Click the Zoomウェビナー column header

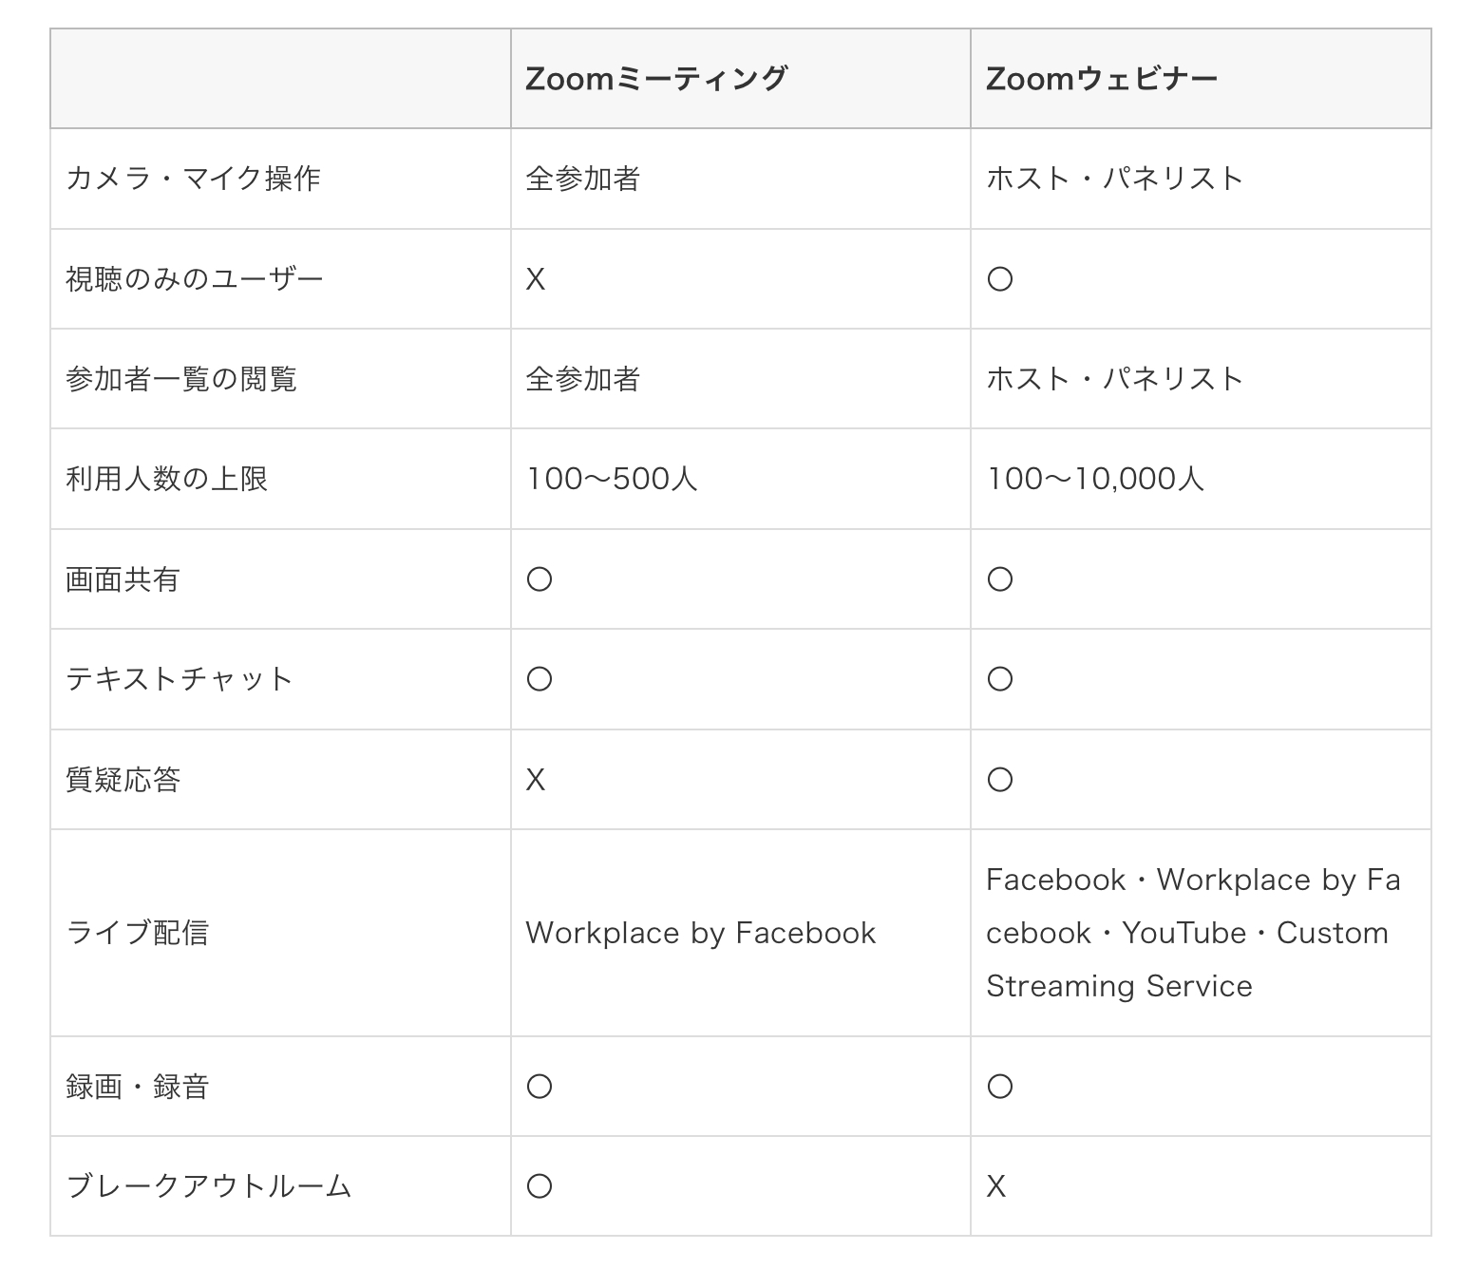[1101, 79]
